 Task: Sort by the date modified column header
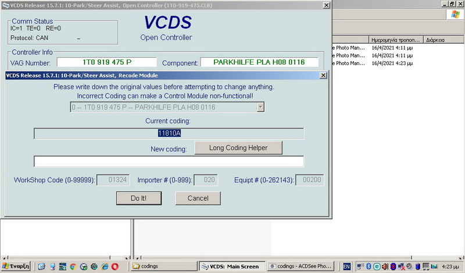pos(395,40)
